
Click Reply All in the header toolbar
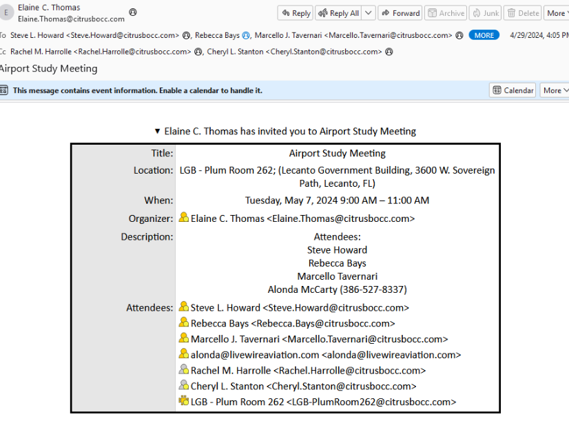tap(338, 13)
